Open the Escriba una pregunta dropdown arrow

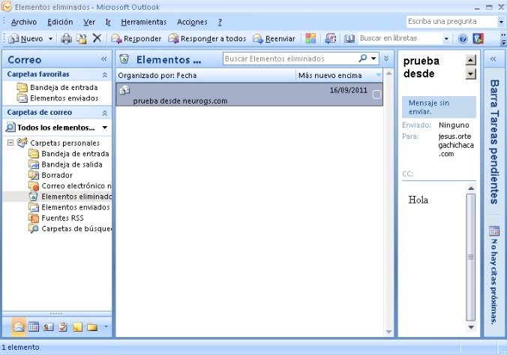[500, 22]
